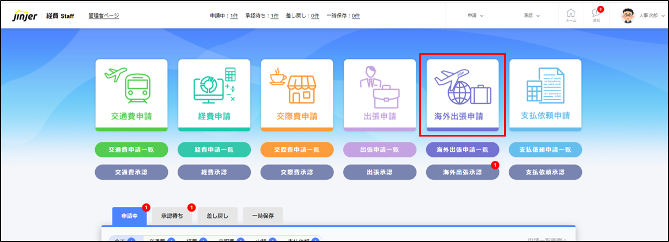Open the 経費申請 monitor and calculator tile
The image size is (669, 242).
click(x=214, y=94)
